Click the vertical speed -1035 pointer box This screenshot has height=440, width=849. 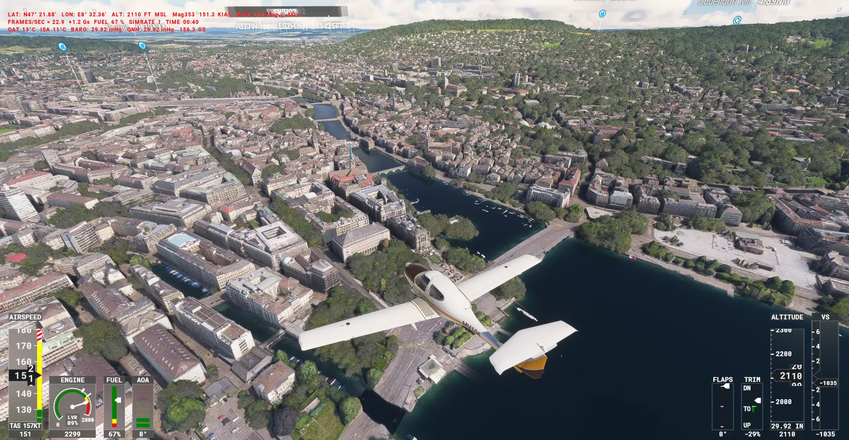click(x=827, y=383)
